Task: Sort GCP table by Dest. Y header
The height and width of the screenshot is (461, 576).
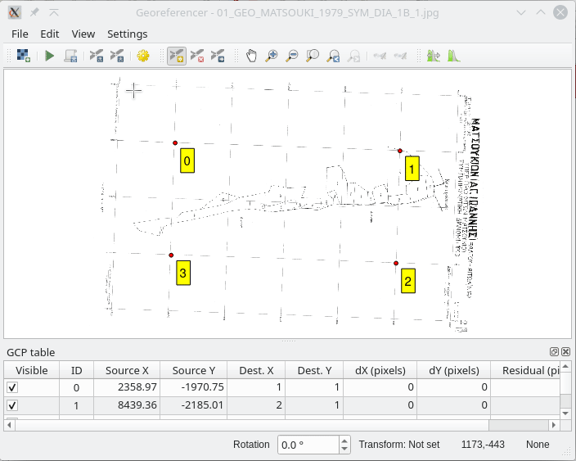Action: point(314,370)
